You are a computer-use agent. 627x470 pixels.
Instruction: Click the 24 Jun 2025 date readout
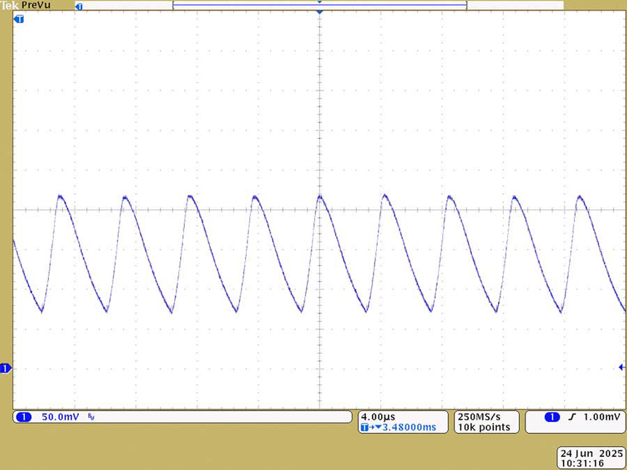(x=591, y=453)
